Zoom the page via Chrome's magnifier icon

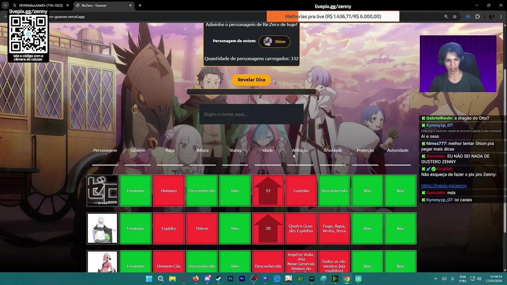446,17
